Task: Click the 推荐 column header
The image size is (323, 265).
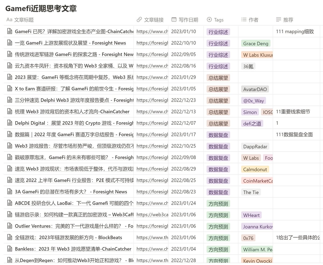Action: click(x=285, y=20)
